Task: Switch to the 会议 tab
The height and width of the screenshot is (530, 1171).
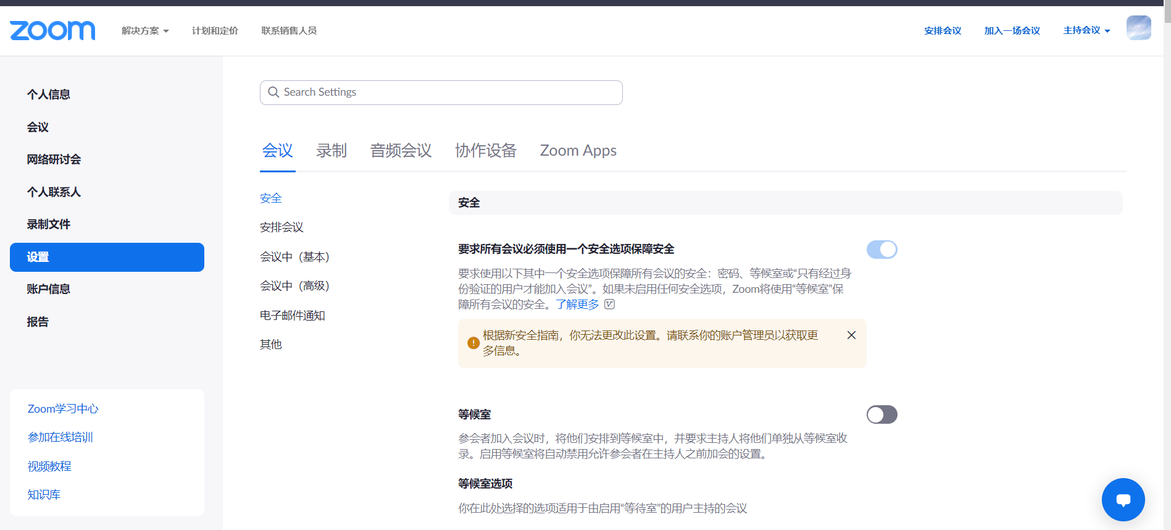Action: 277,151
